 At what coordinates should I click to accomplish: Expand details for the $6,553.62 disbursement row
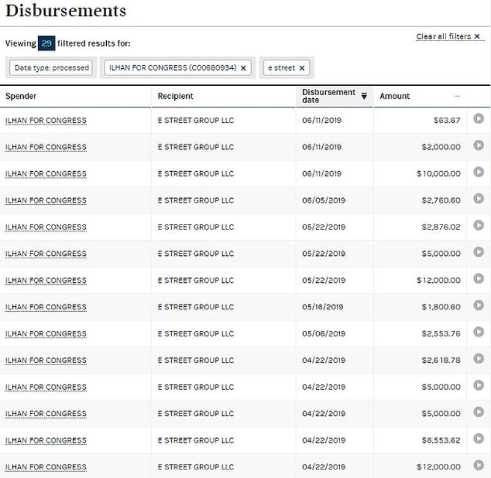(478, 439)
